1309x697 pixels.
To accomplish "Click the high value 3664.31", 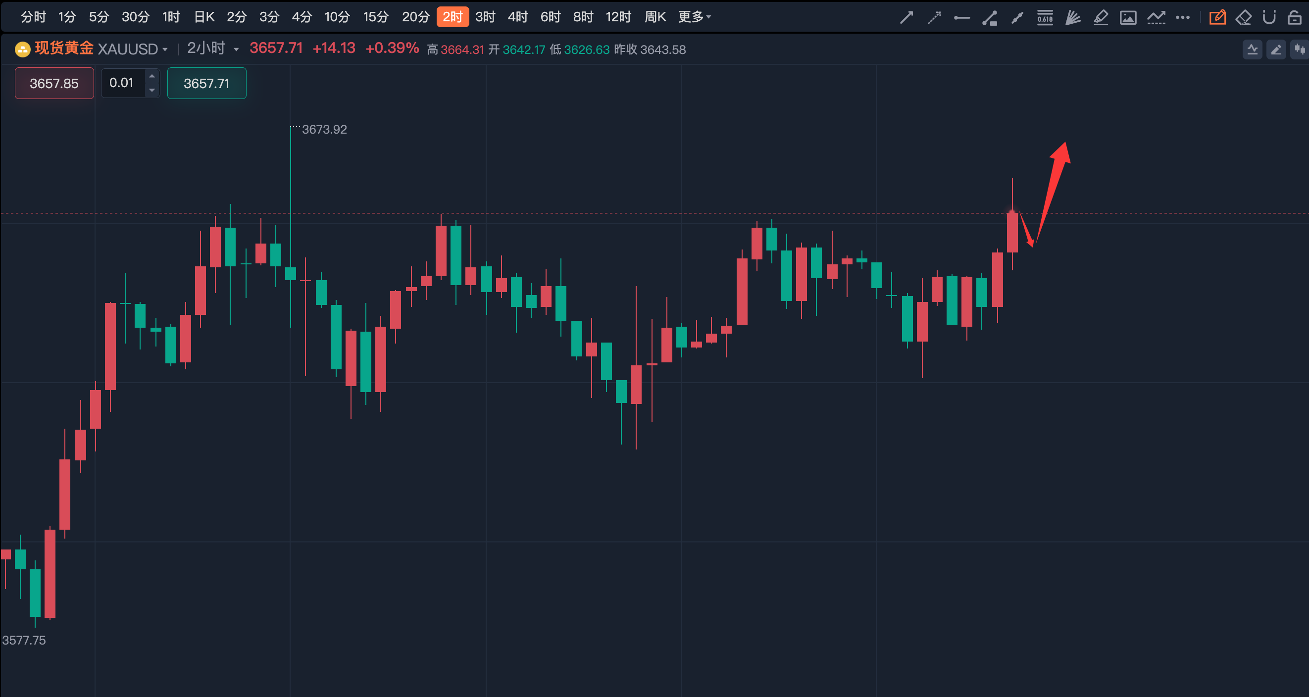I will pyautogui.click(x=462, y=50).
